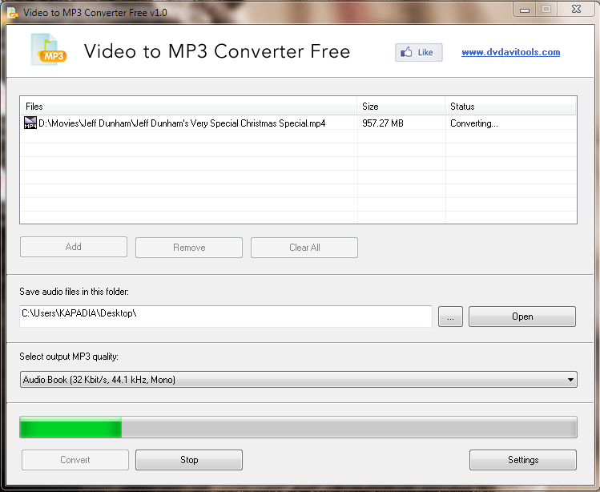
Task: Click the 'Save audio files in this folder' label
Action: (74, 292)
